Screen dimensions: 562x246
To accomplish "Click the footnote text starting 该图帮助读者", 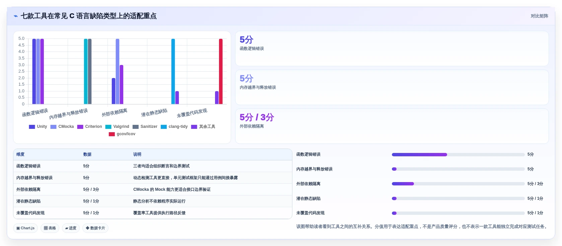I will click(422, 227).
